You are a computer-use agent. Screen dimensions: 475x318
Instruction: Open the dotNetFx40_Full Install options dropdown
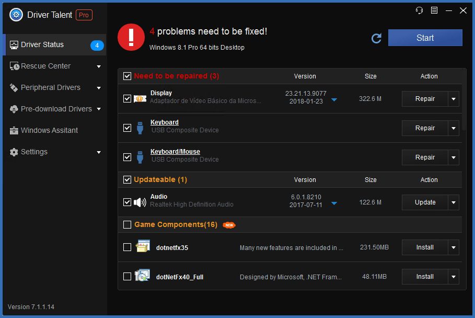point(454,277)
